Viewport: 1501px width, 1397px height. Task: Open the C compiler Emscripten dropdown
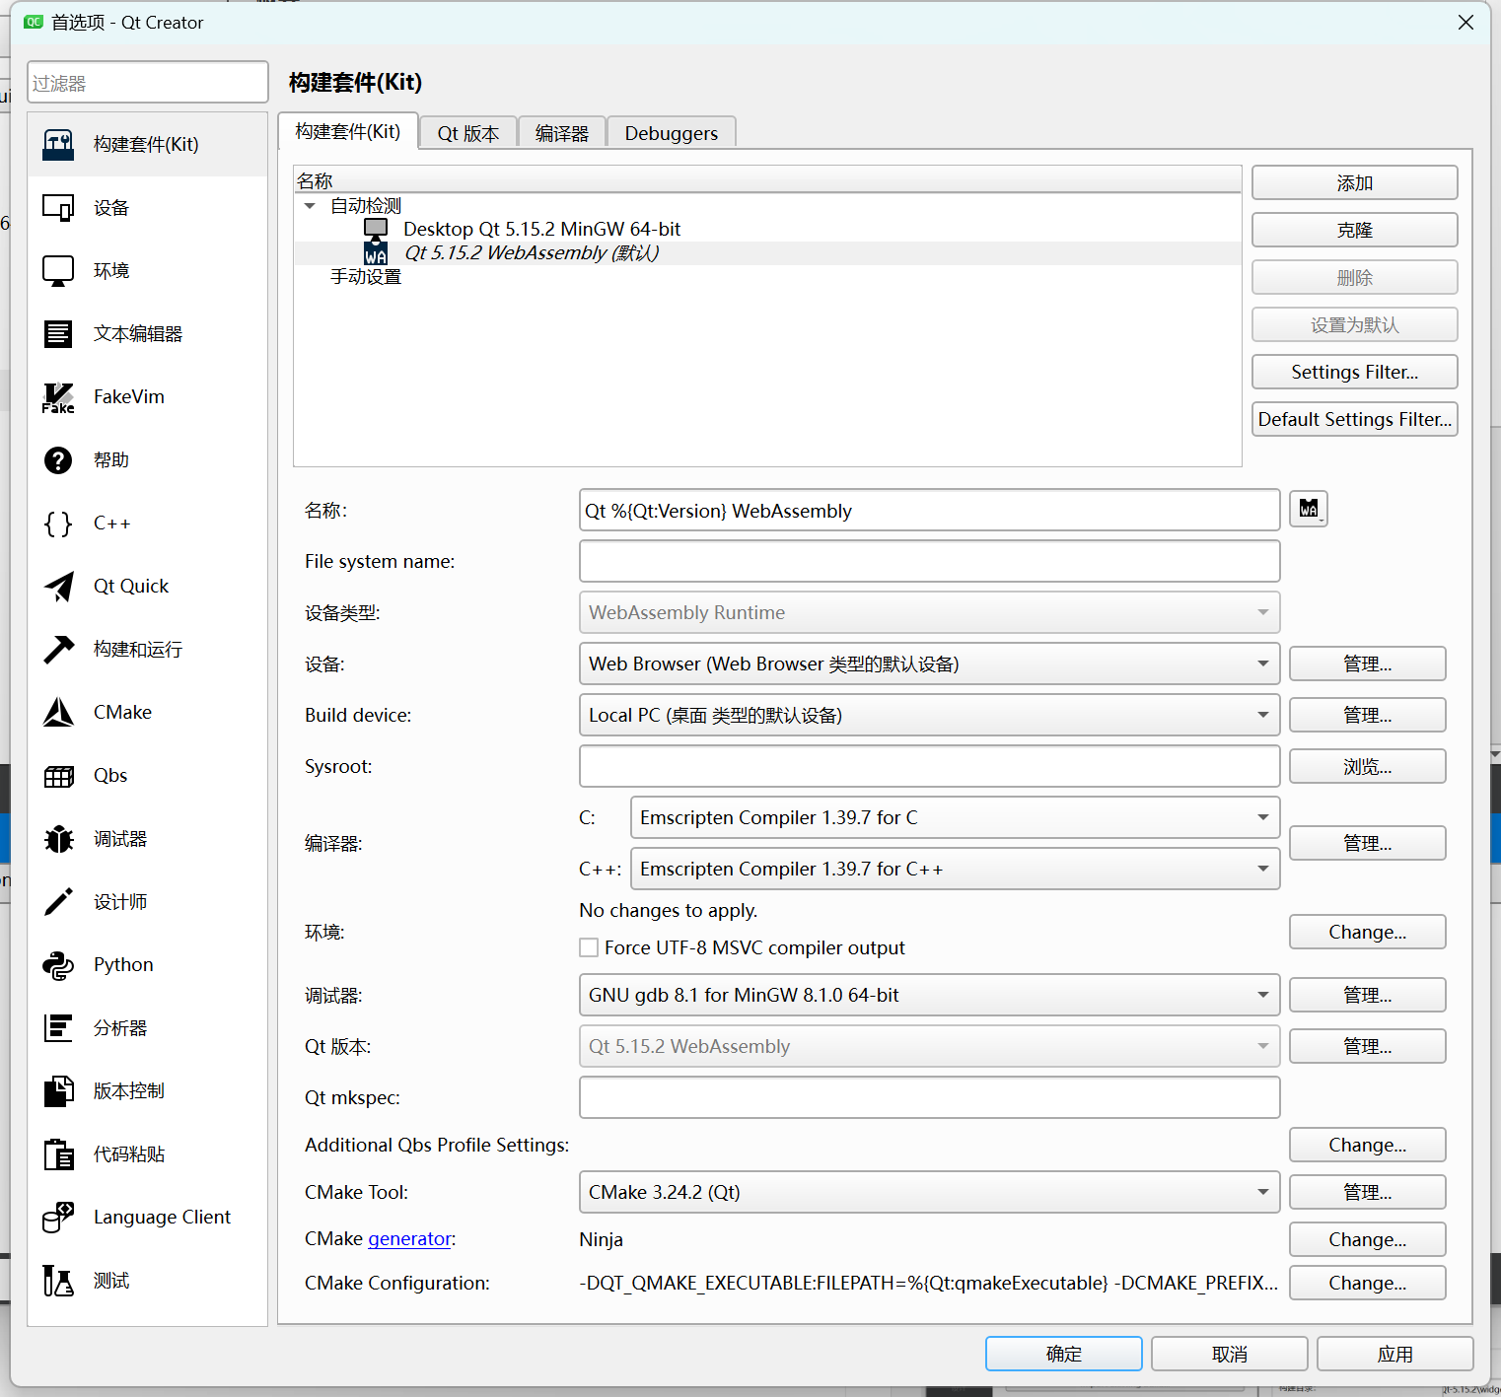[x=955, y=817]
